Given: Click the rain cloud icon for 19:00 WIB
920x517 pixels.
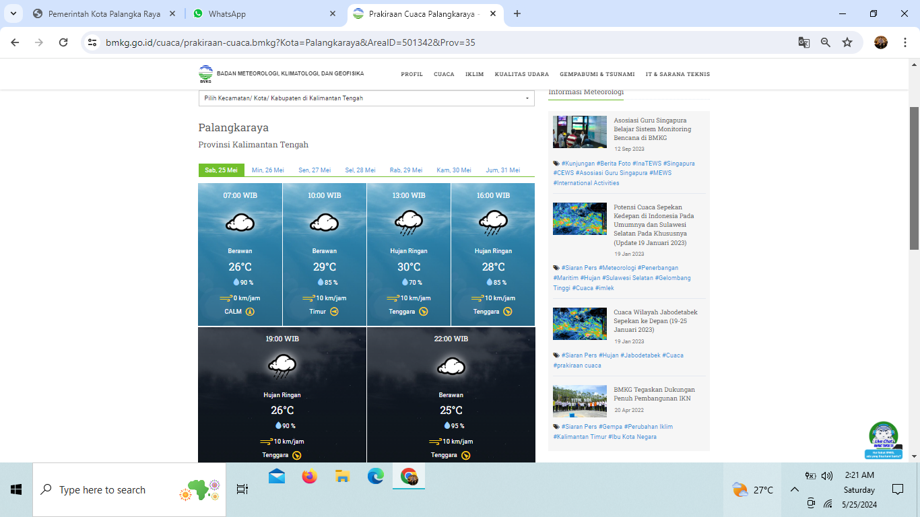Looking at the screenshot, I should [x=282, y=366].
